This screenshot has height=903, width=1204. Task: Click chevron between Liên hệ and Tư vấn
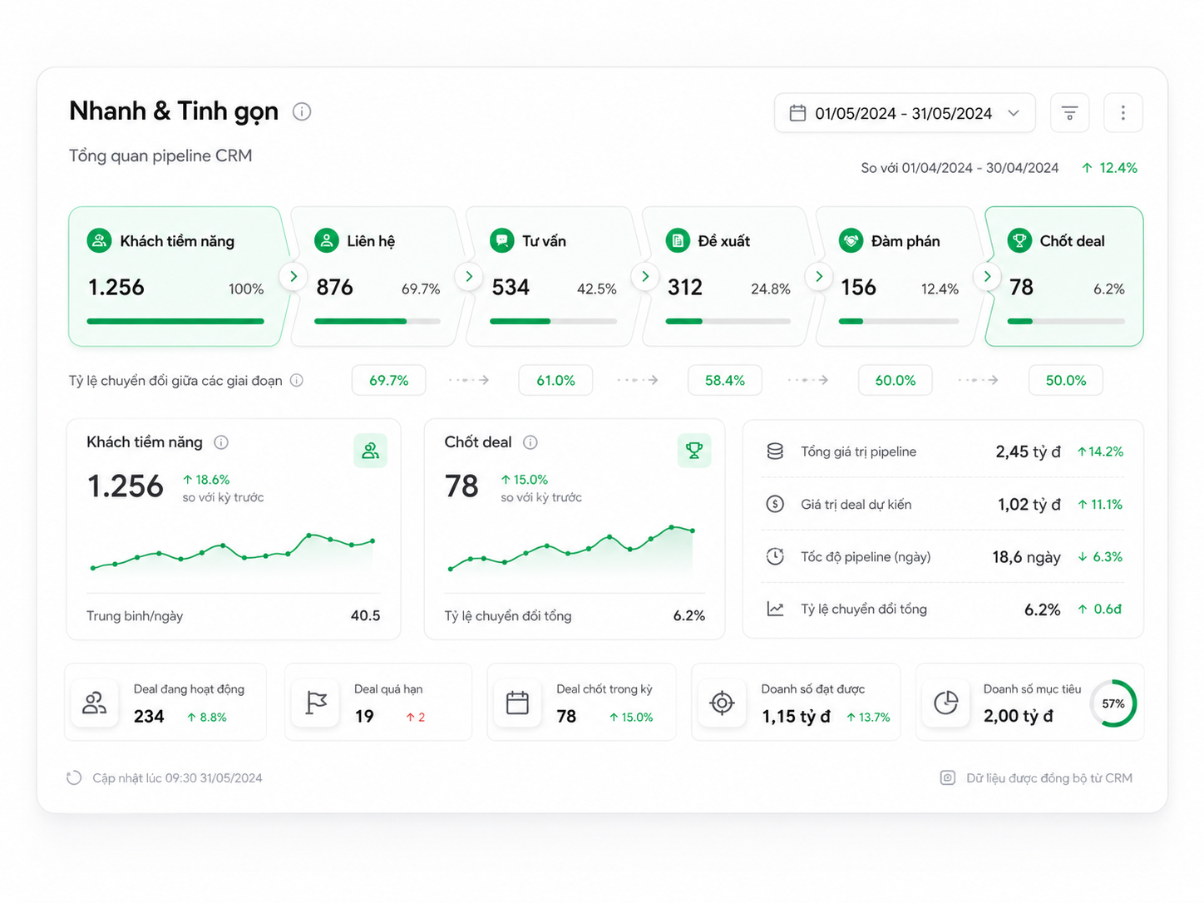click(469, 276)
